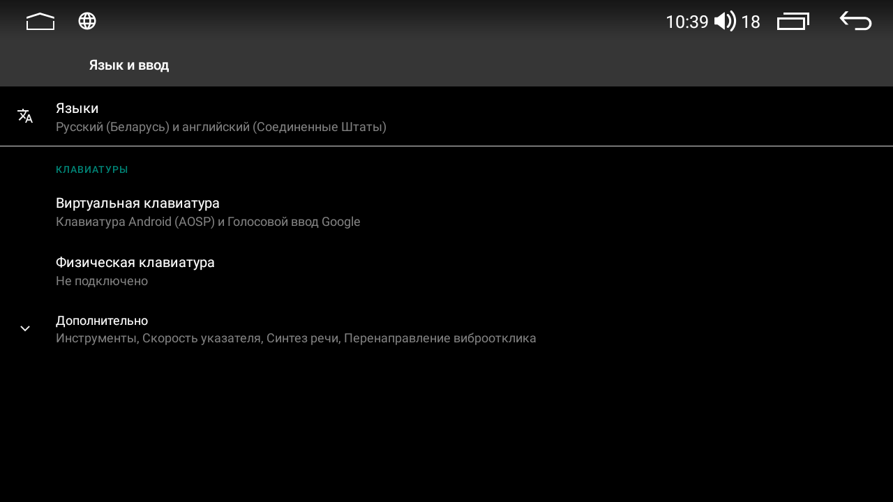The image size is (893, 502).
Task: Go to the home screen via house icon
Action: click(40, 22)
